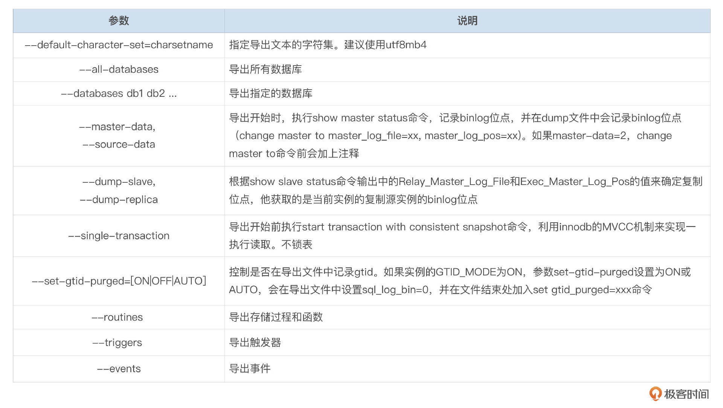Select the --routines parameter cell
The image size is (723, 408).
click(117, 317)
